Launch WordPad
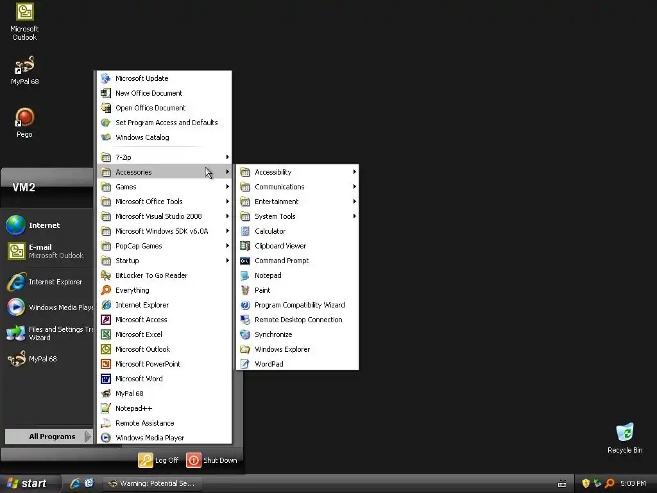Viewport: 657px width, 493px height. (297, 364)
